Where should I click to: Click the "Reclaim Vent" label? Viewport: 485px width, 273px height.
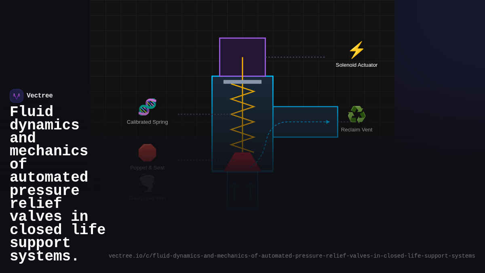pos(356,130)
